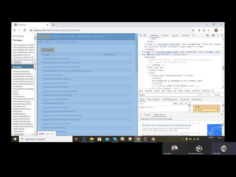
Task: Select tbody in the breadcrumb trail
Action: [187, 91]
